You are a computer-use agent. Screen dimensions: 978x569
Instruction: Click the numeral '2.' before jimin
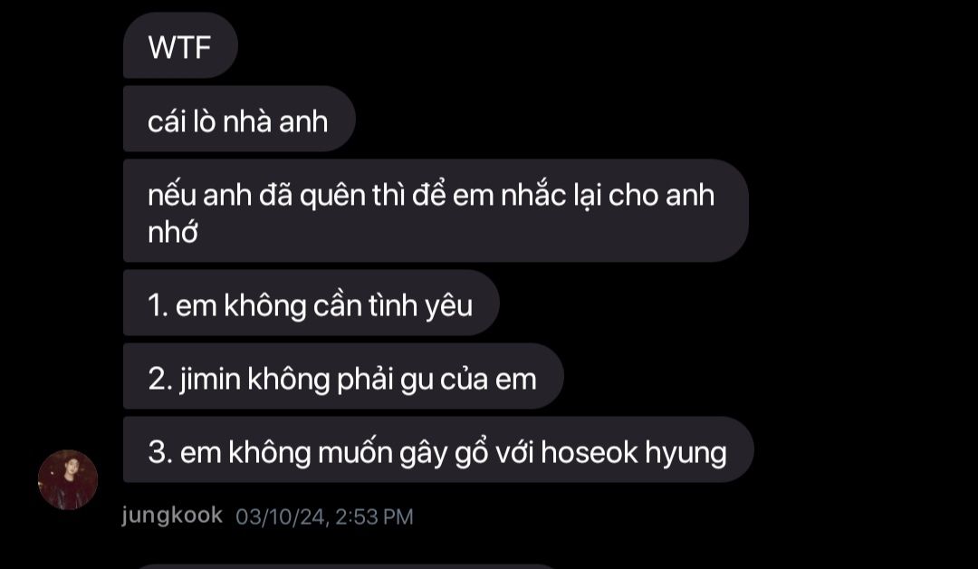click(x=160, y=380)
